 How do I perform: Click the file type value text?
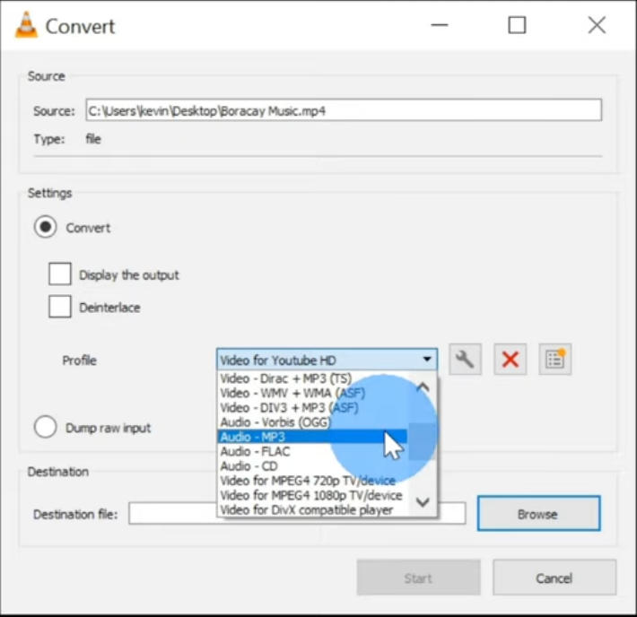[93, 139]
